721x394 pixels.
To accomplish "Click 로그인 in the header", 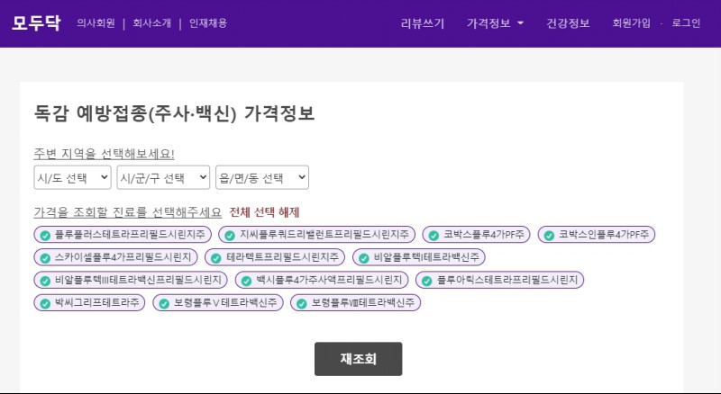I will click(x=686, y=23).
